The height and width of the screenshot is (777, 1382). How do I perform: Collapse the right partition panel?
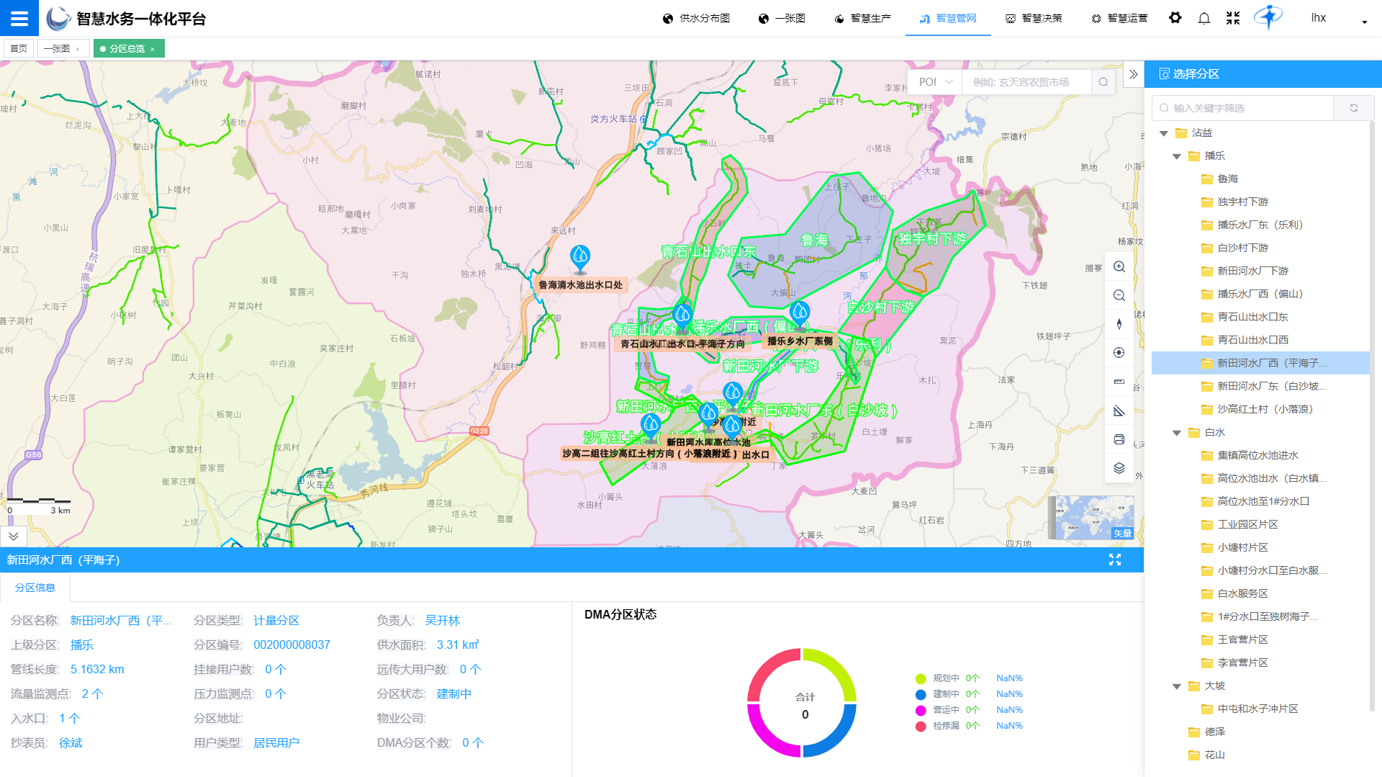pyautogui.click(x=1134, y=74)
